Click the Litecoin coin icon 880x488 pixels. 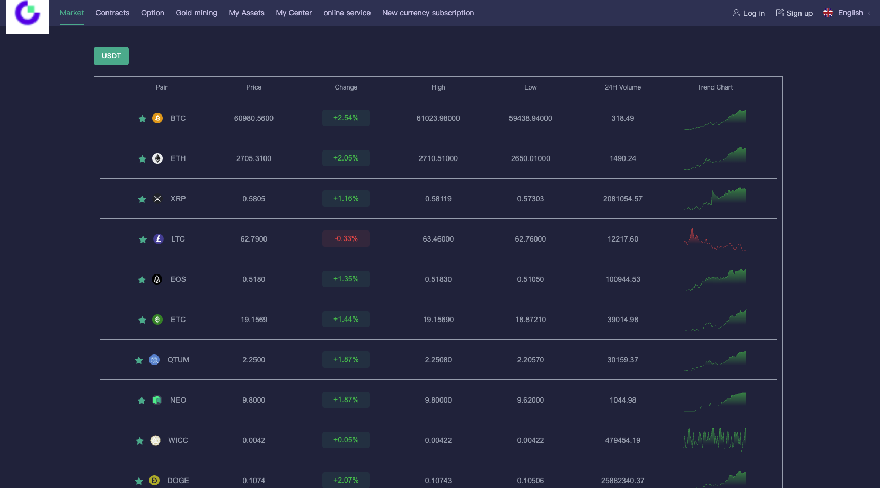[x=158, y=239]
